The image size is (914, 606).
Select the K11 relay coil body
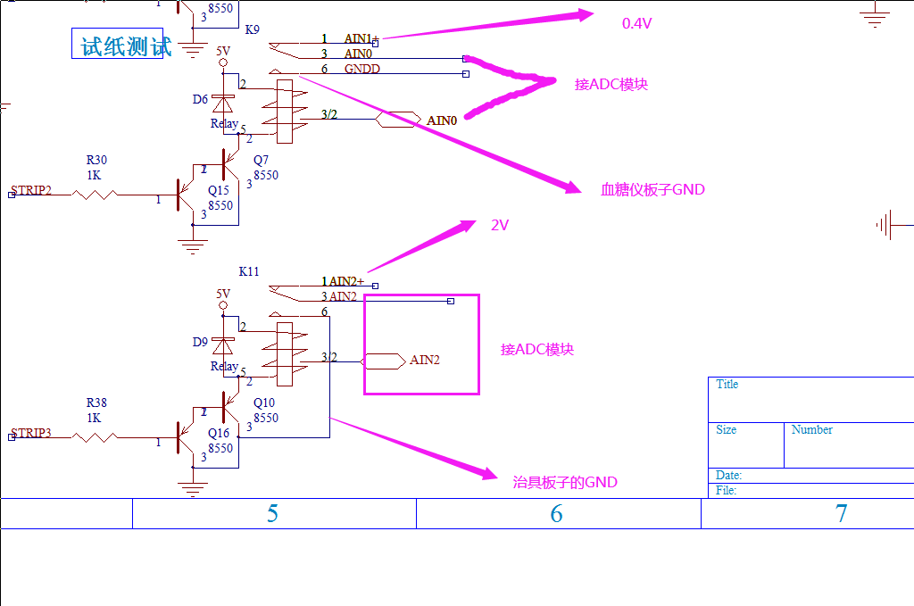285,353
